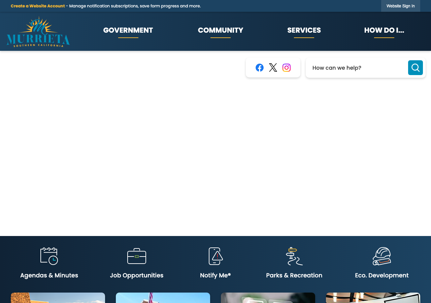The height and width of the screenshot is (303, 431).
Task: Click the magnifying glass search button
Action: 416,68
